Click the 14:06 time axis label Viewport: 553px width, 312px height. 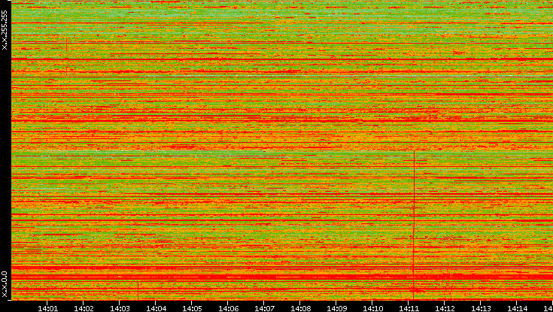click(x=228, y=309)
